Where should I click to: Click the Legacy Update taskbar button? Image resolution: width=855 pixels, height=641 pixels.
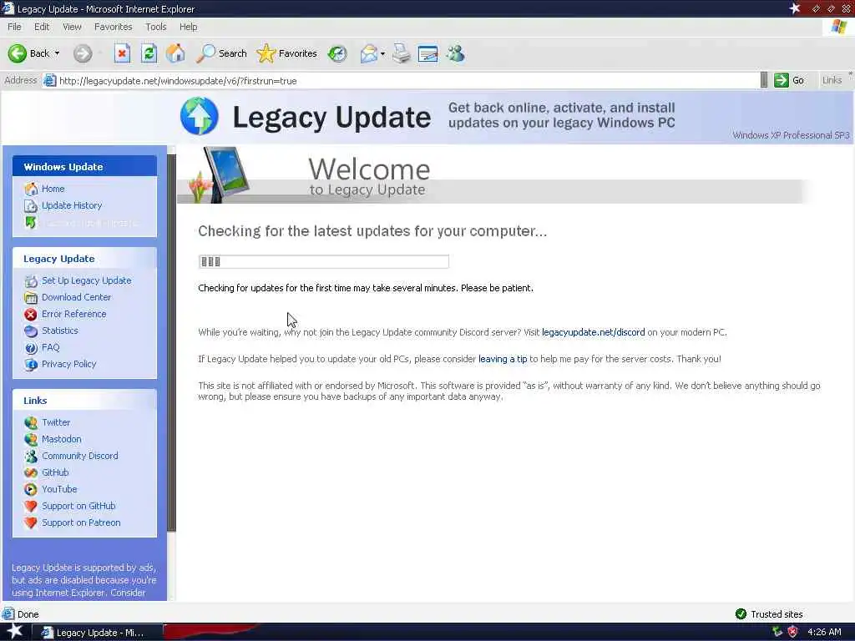tap(97, 633)
